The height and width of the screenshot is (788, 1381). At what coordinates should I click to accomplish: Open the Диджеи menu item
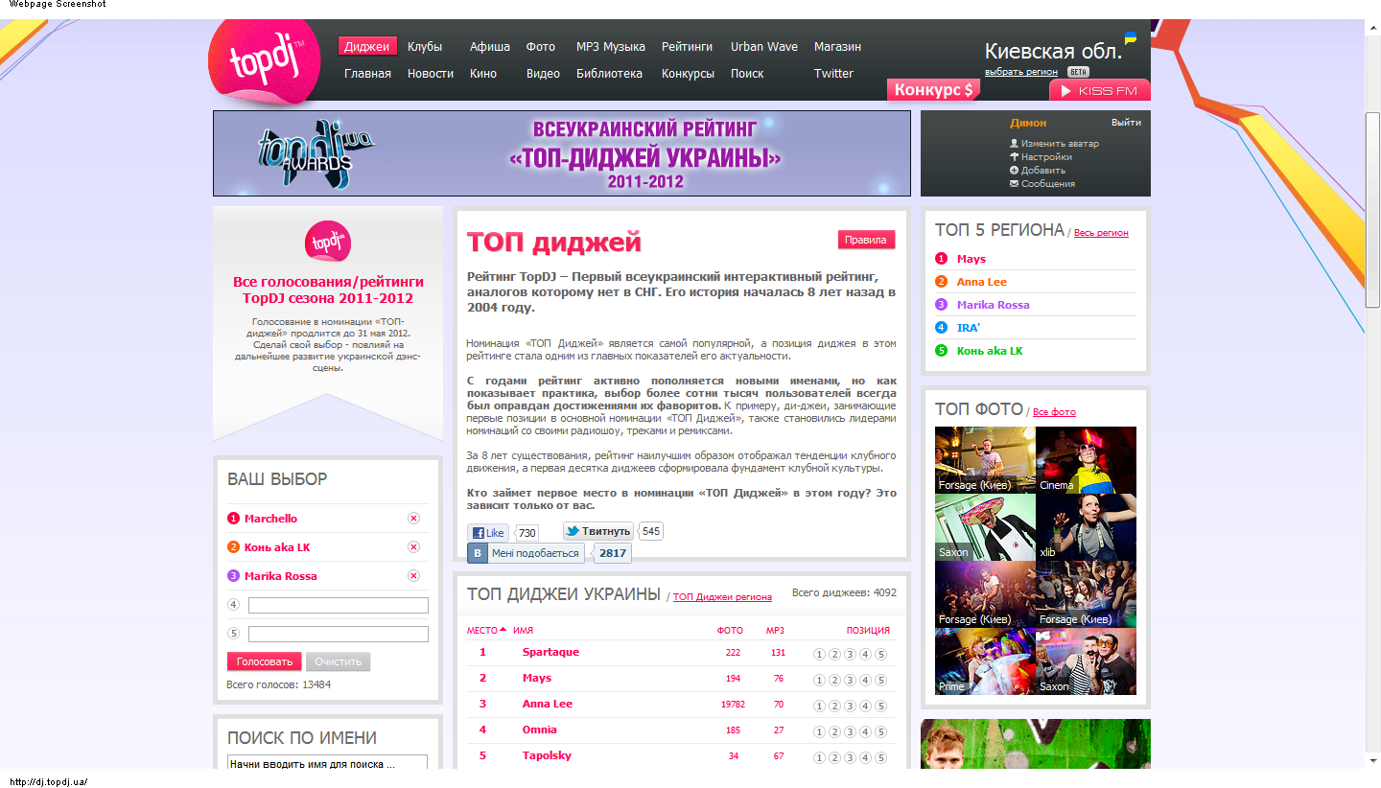coord(367,46)
